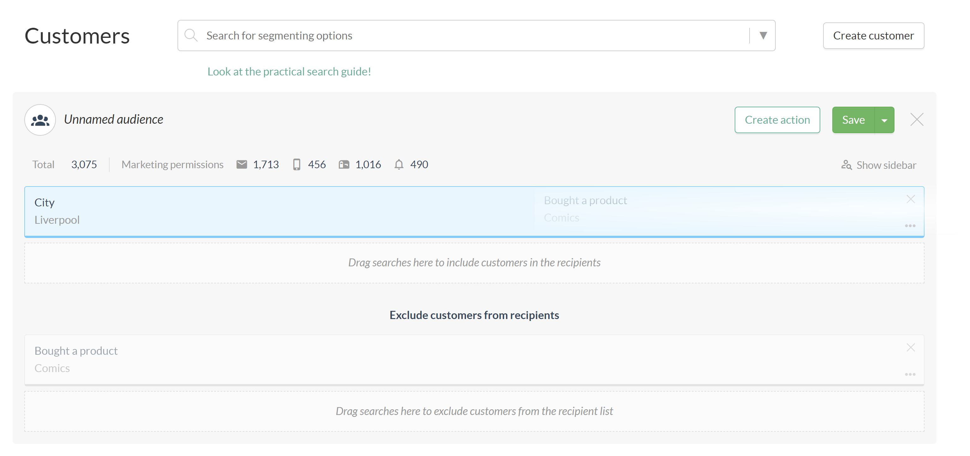
Task: Click the Show sidebar person-search icon
Action: pyautogui.click(x=846, y=165)
